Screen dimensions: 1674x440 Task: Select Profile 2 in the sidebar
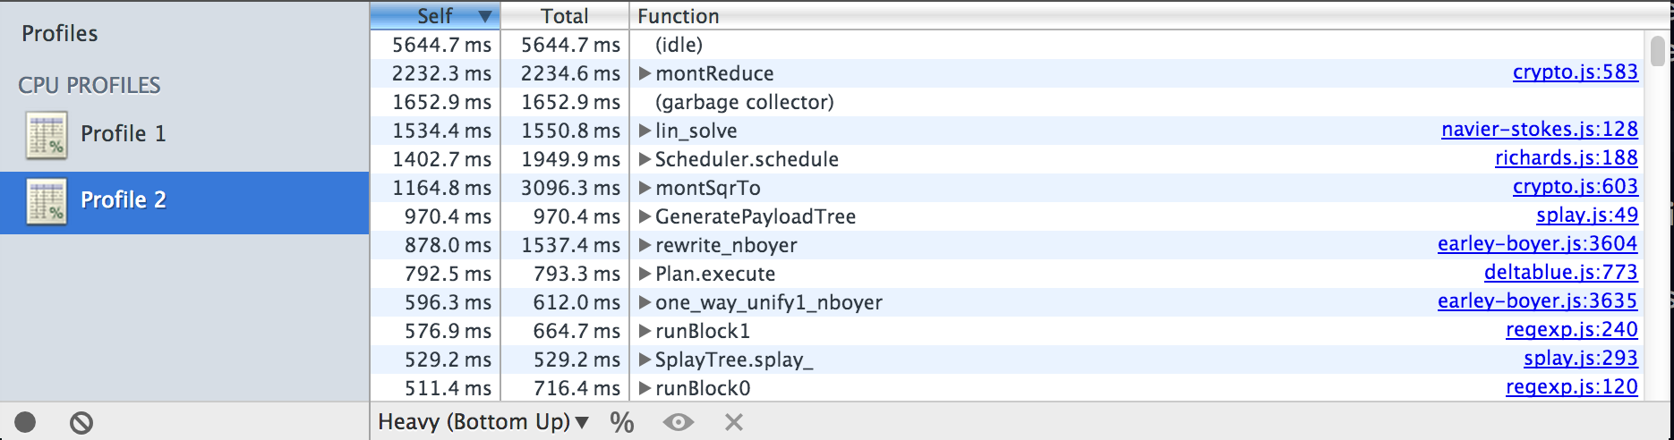(x=123, y=200)
